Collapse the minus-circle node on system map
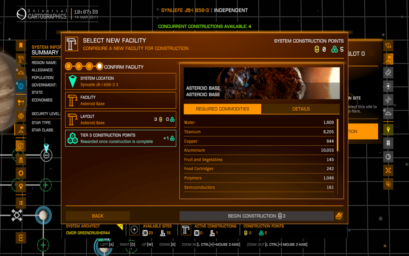The image size is (409, 256). pyautogui.click(x=46, y=155)
